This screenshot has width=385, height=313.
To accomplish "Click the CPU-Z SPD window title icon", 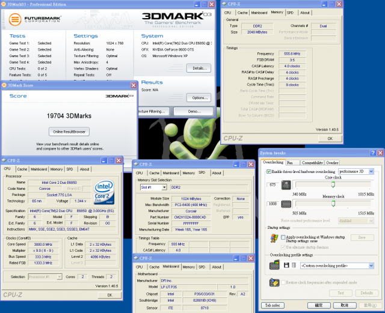I will pos(136,164).
